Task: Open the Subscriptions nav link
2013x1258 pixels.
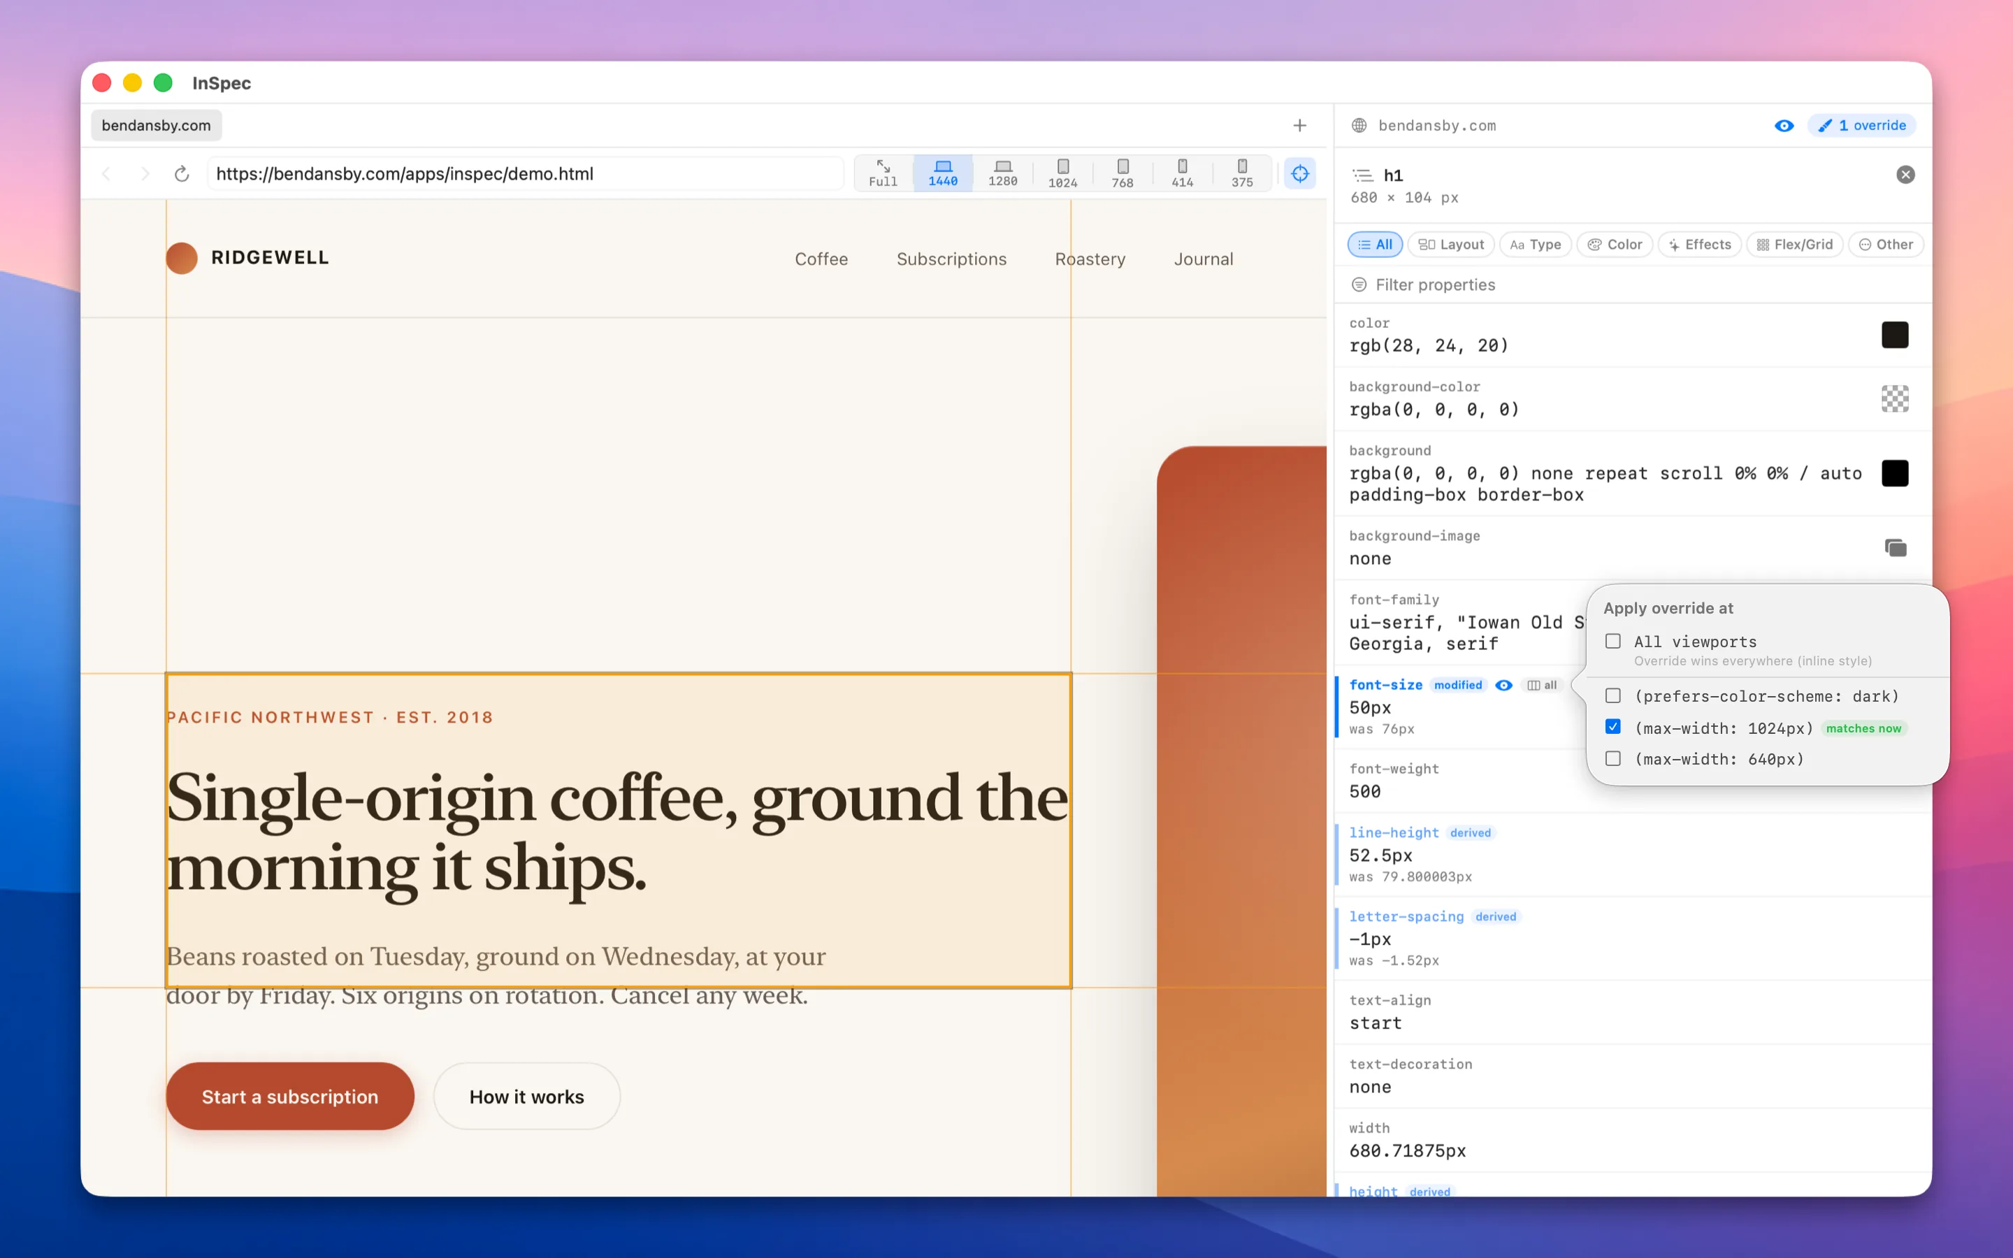Action: (951, 259)
